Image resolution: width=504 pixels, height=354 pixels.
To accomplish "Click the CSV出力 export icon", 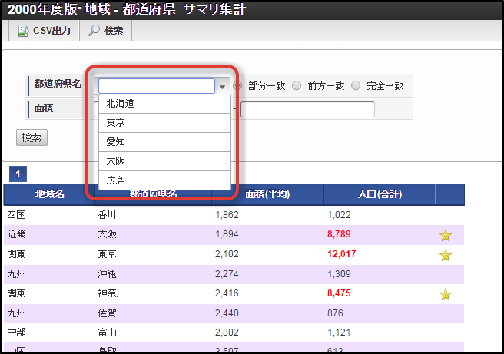I will (x=23, y=31).
